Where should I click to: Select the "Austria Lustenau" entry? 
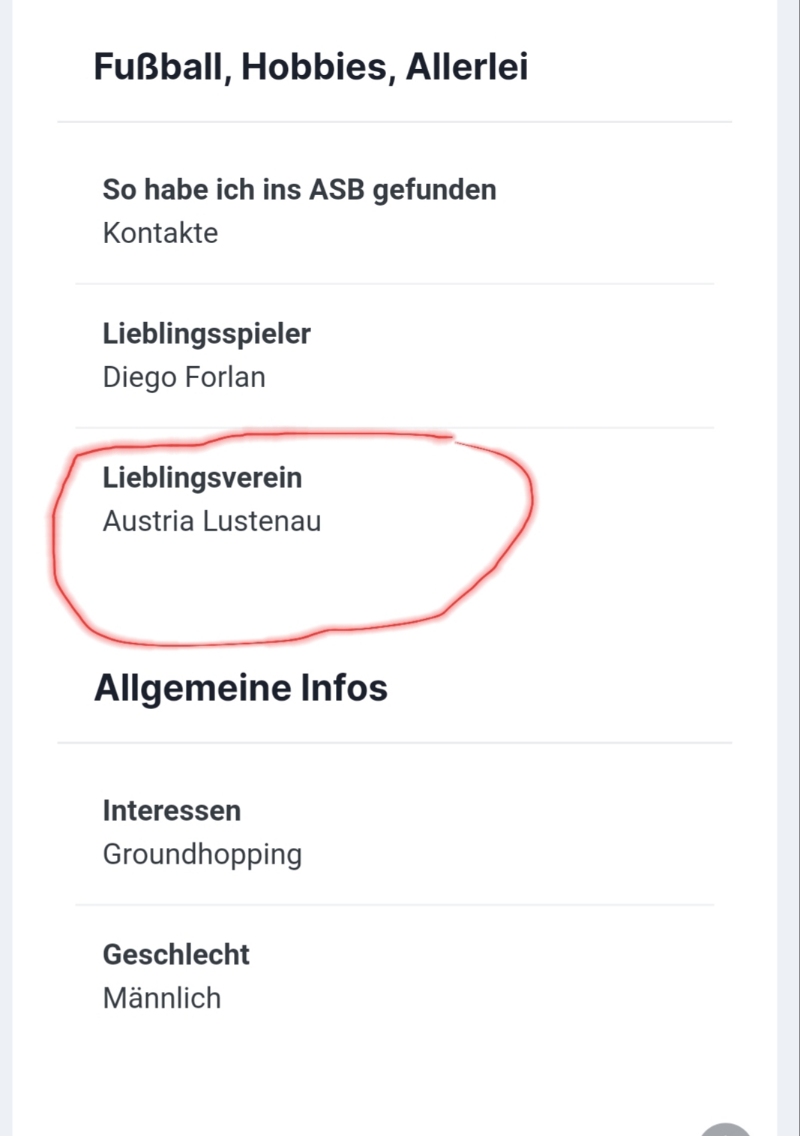pos(211,521)
